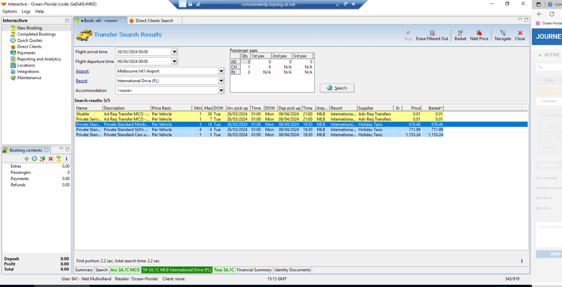Open Payments in Interactive tree
The image size is (562, 287).
[26, 53]
